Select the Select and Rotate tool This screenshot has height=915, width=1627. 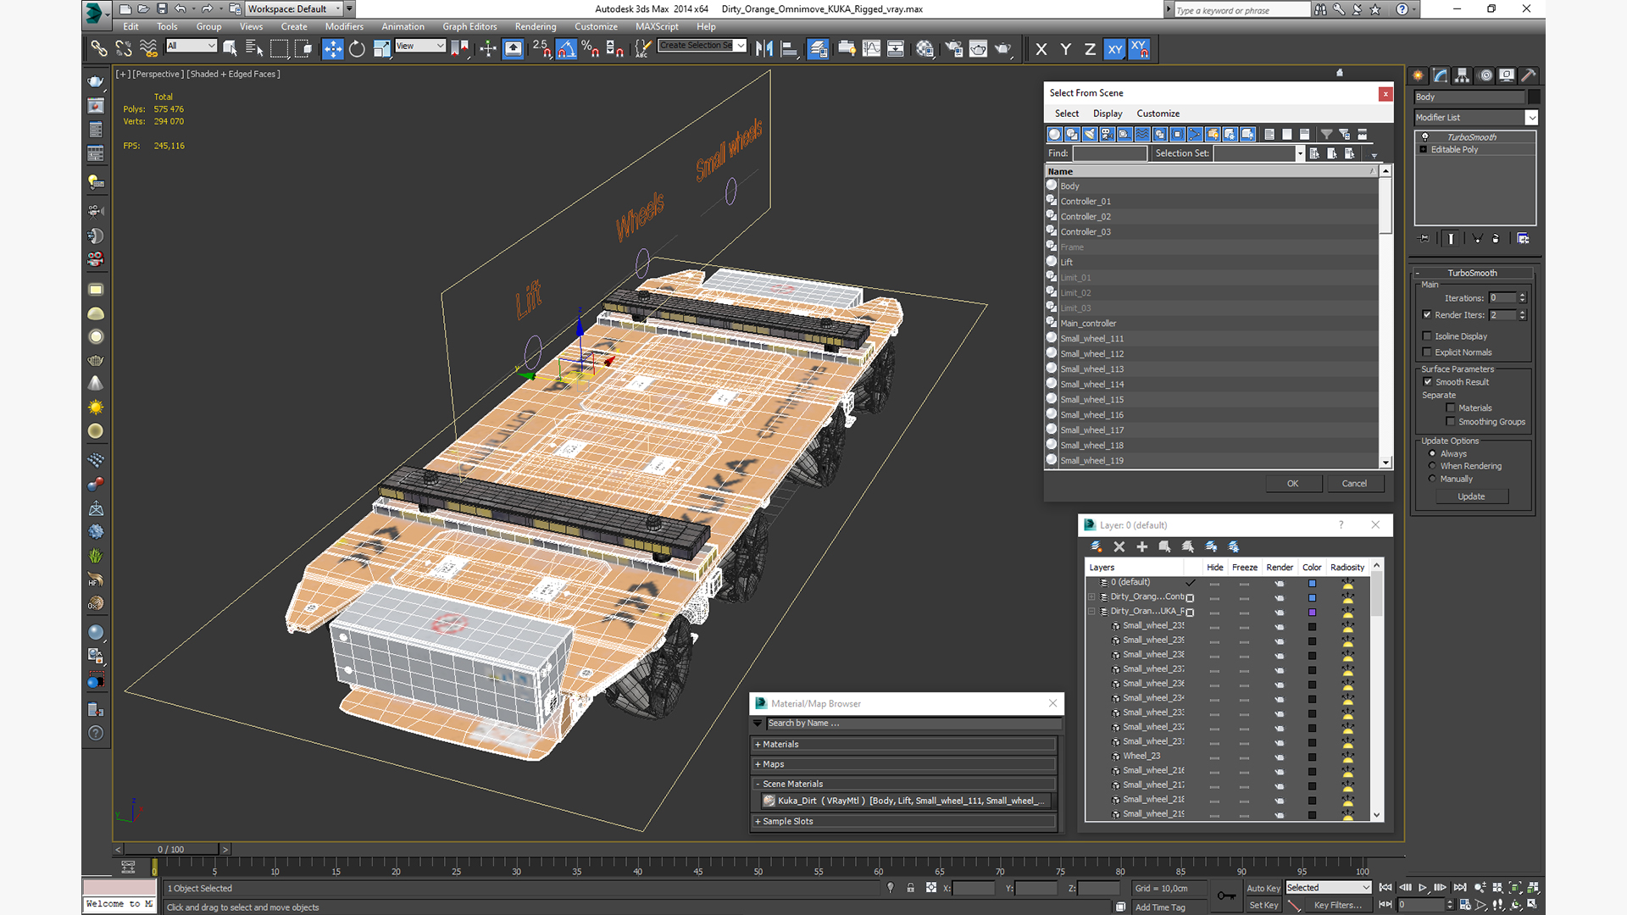tap(357, 49)
